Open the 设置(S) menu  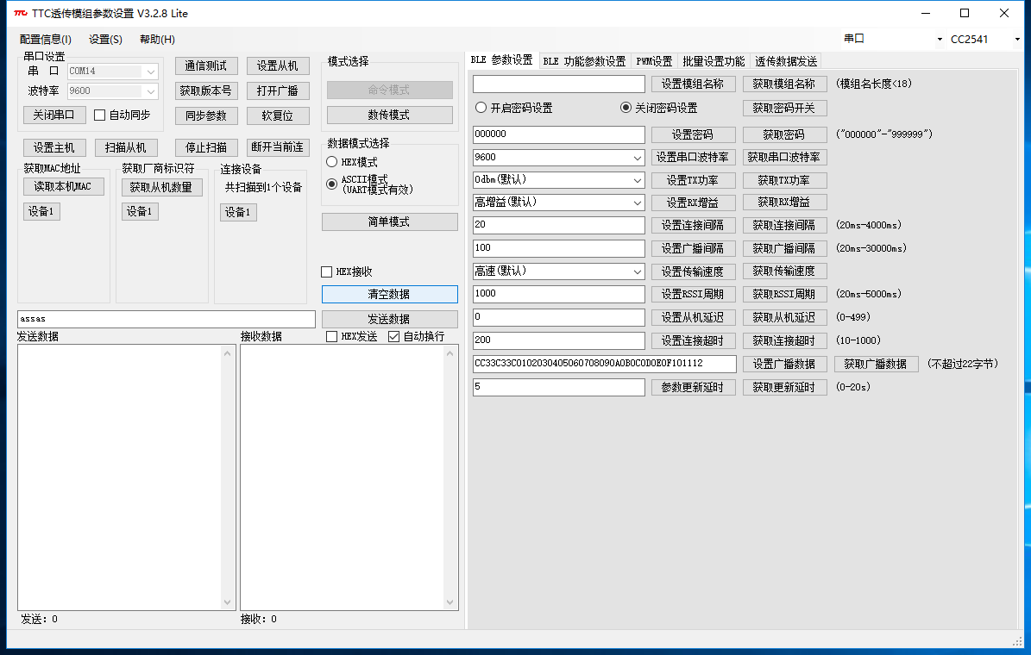click(x=105, y=40)
